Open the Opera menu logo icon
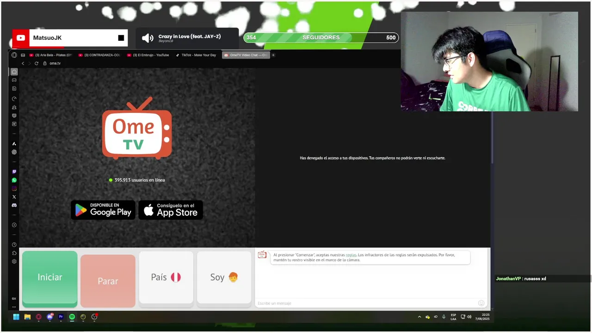This screenshot has width=592, height=333. [x=14, y=55]
